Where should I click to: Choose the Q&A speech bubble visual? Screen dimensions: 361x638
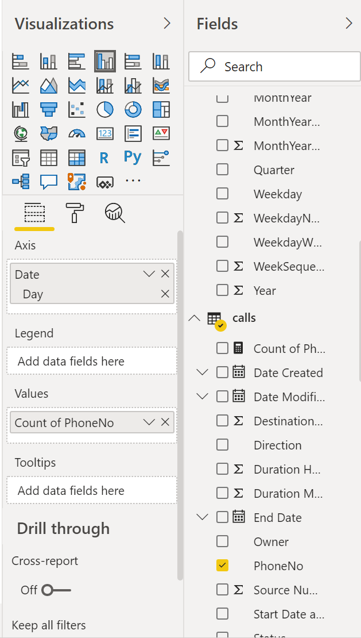tap(48, 181)
